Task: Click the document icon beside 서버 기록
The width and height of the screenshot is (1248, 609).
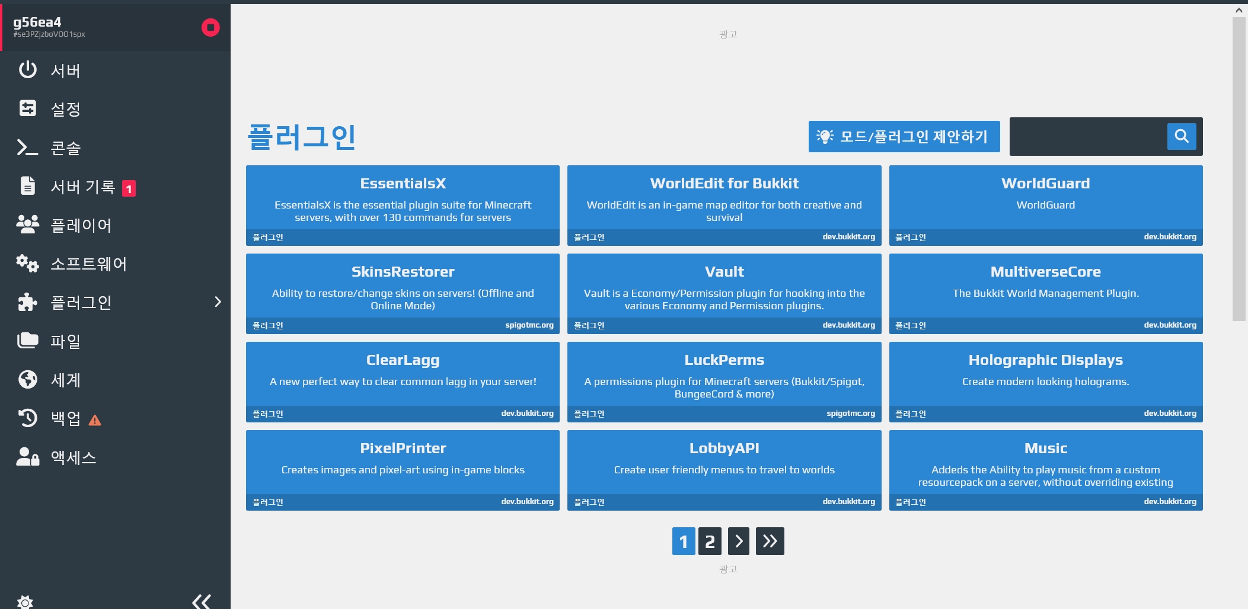Action: (x=27, y=185)
